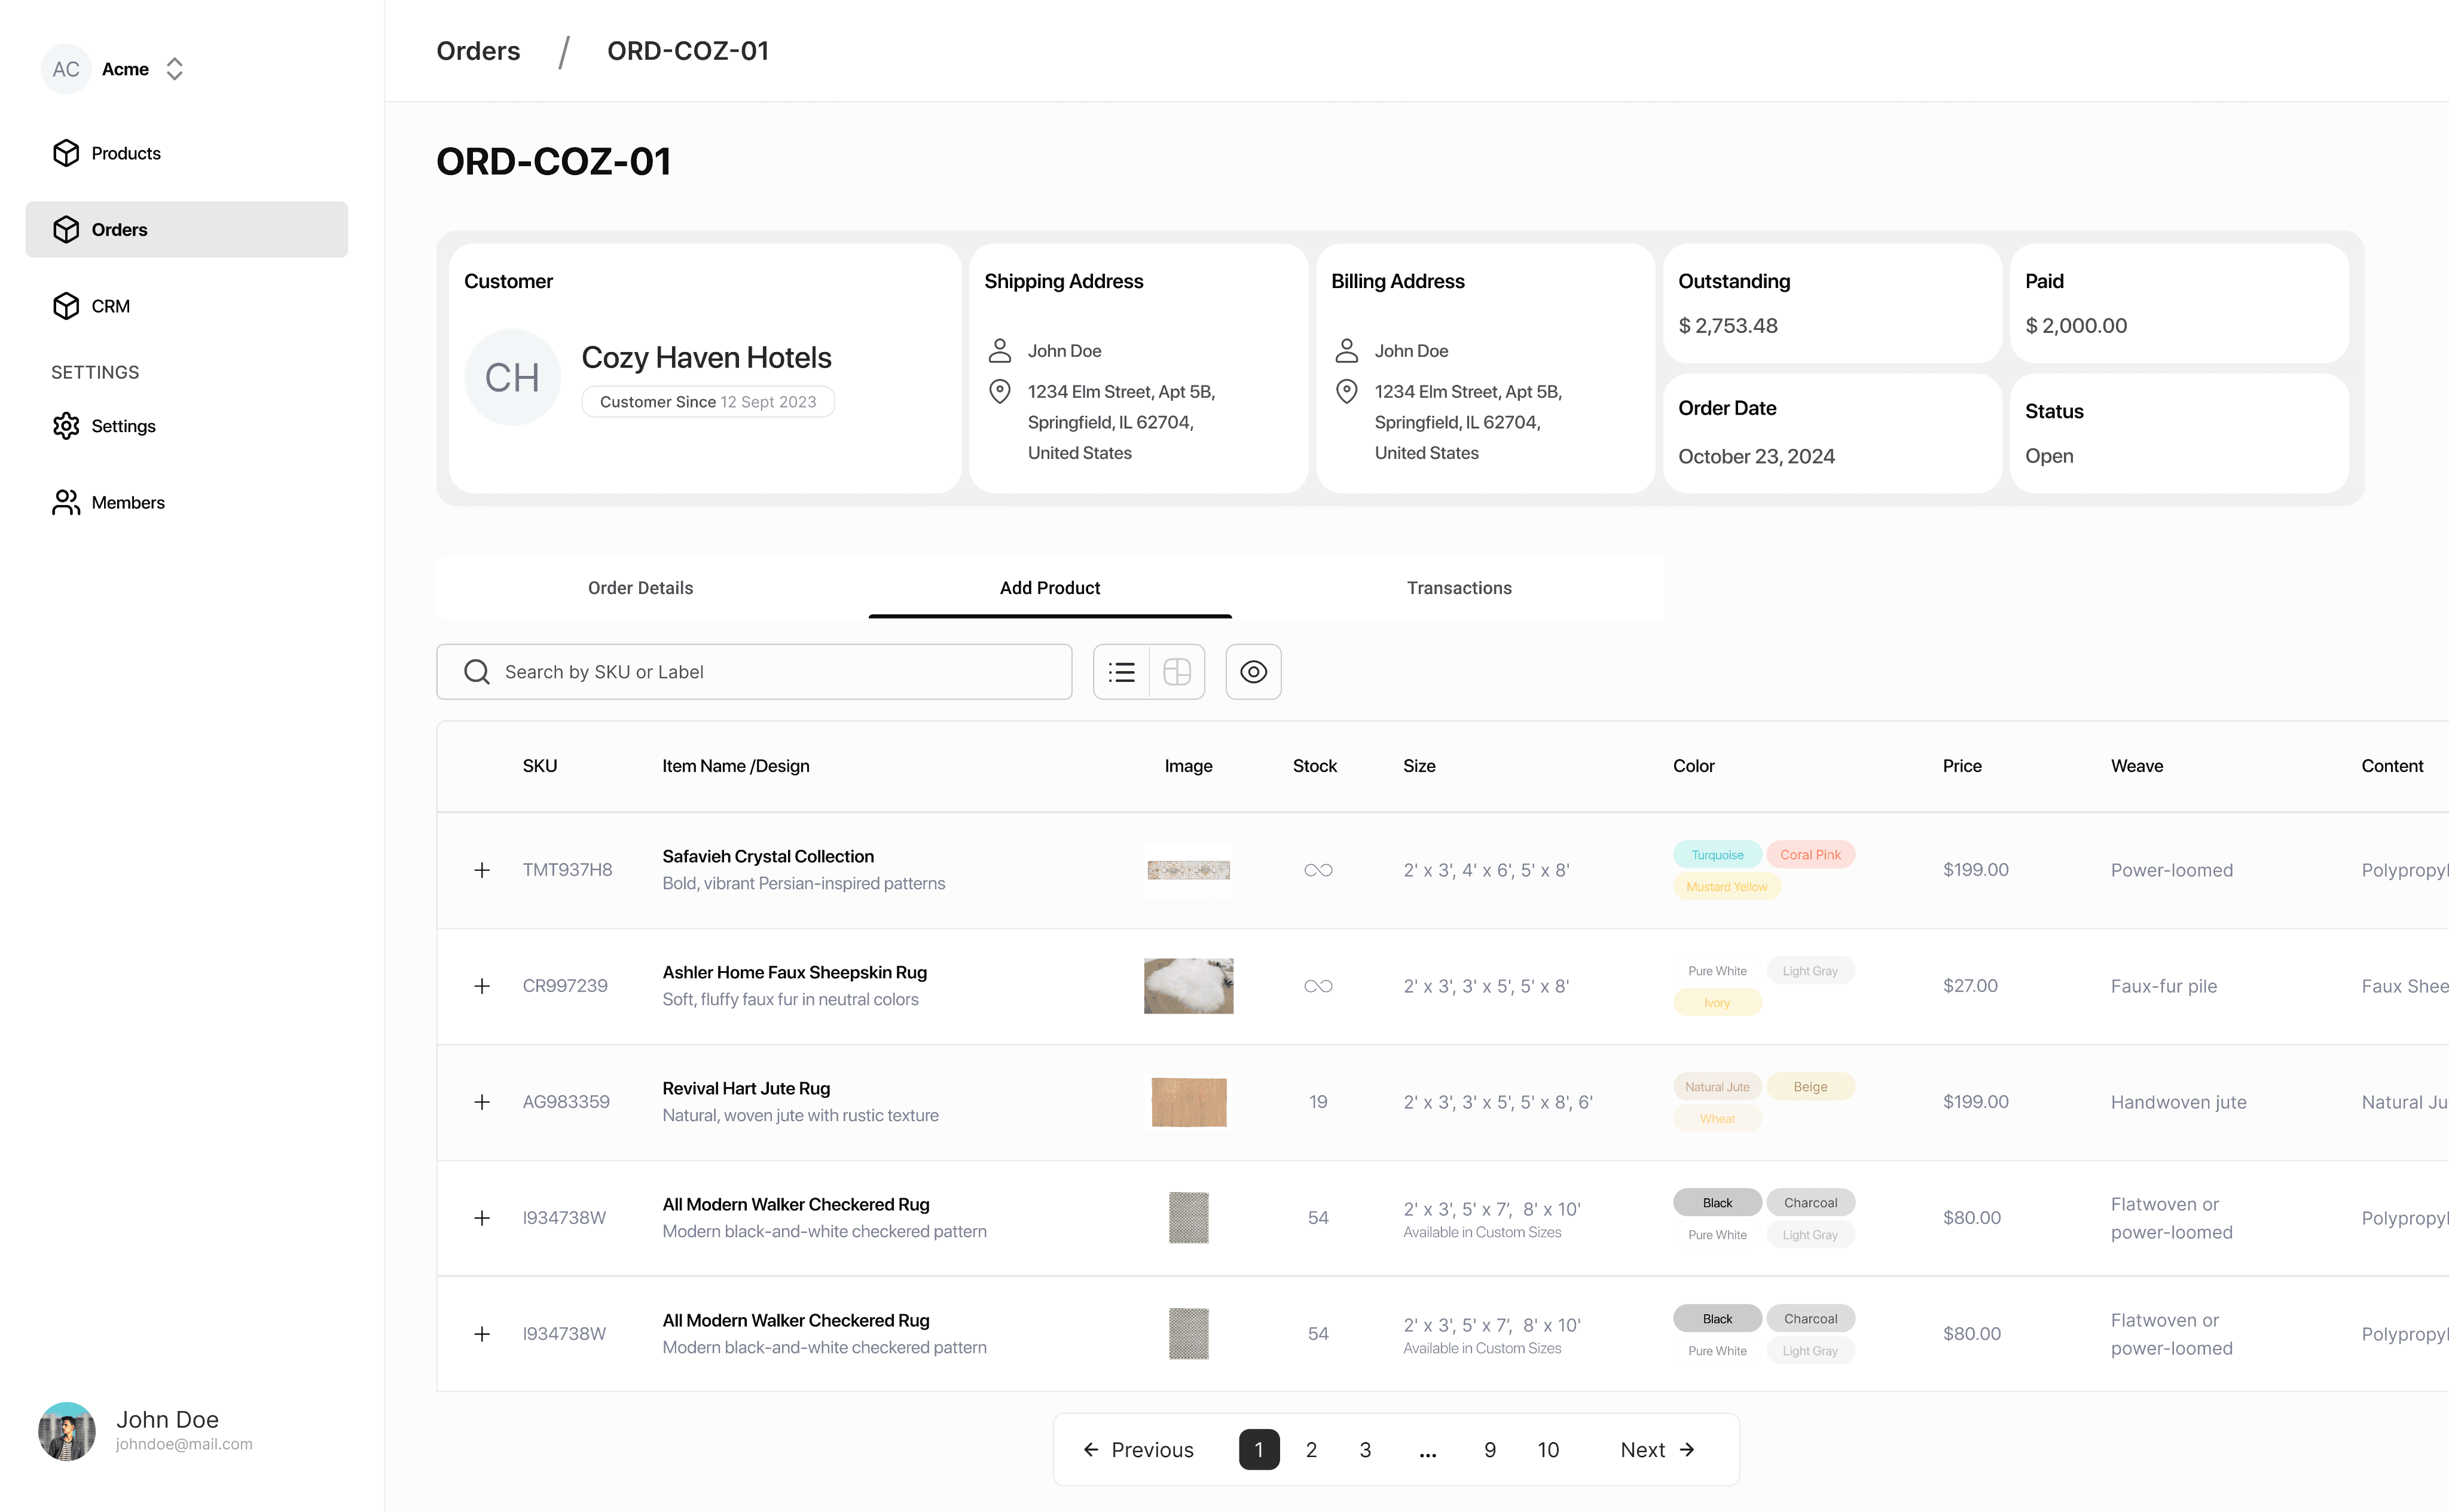Select the Turquoise color tag
Viewport: 2449px width, 1512px height.
click(x=1717, y=855)
